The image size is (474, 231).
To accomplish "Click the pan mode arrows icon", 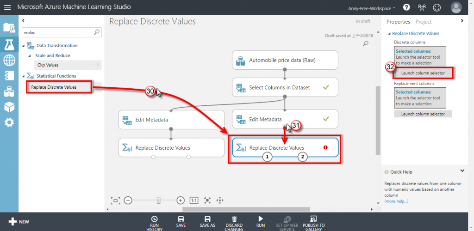I will pyautogui.click(x=220, y=200).
